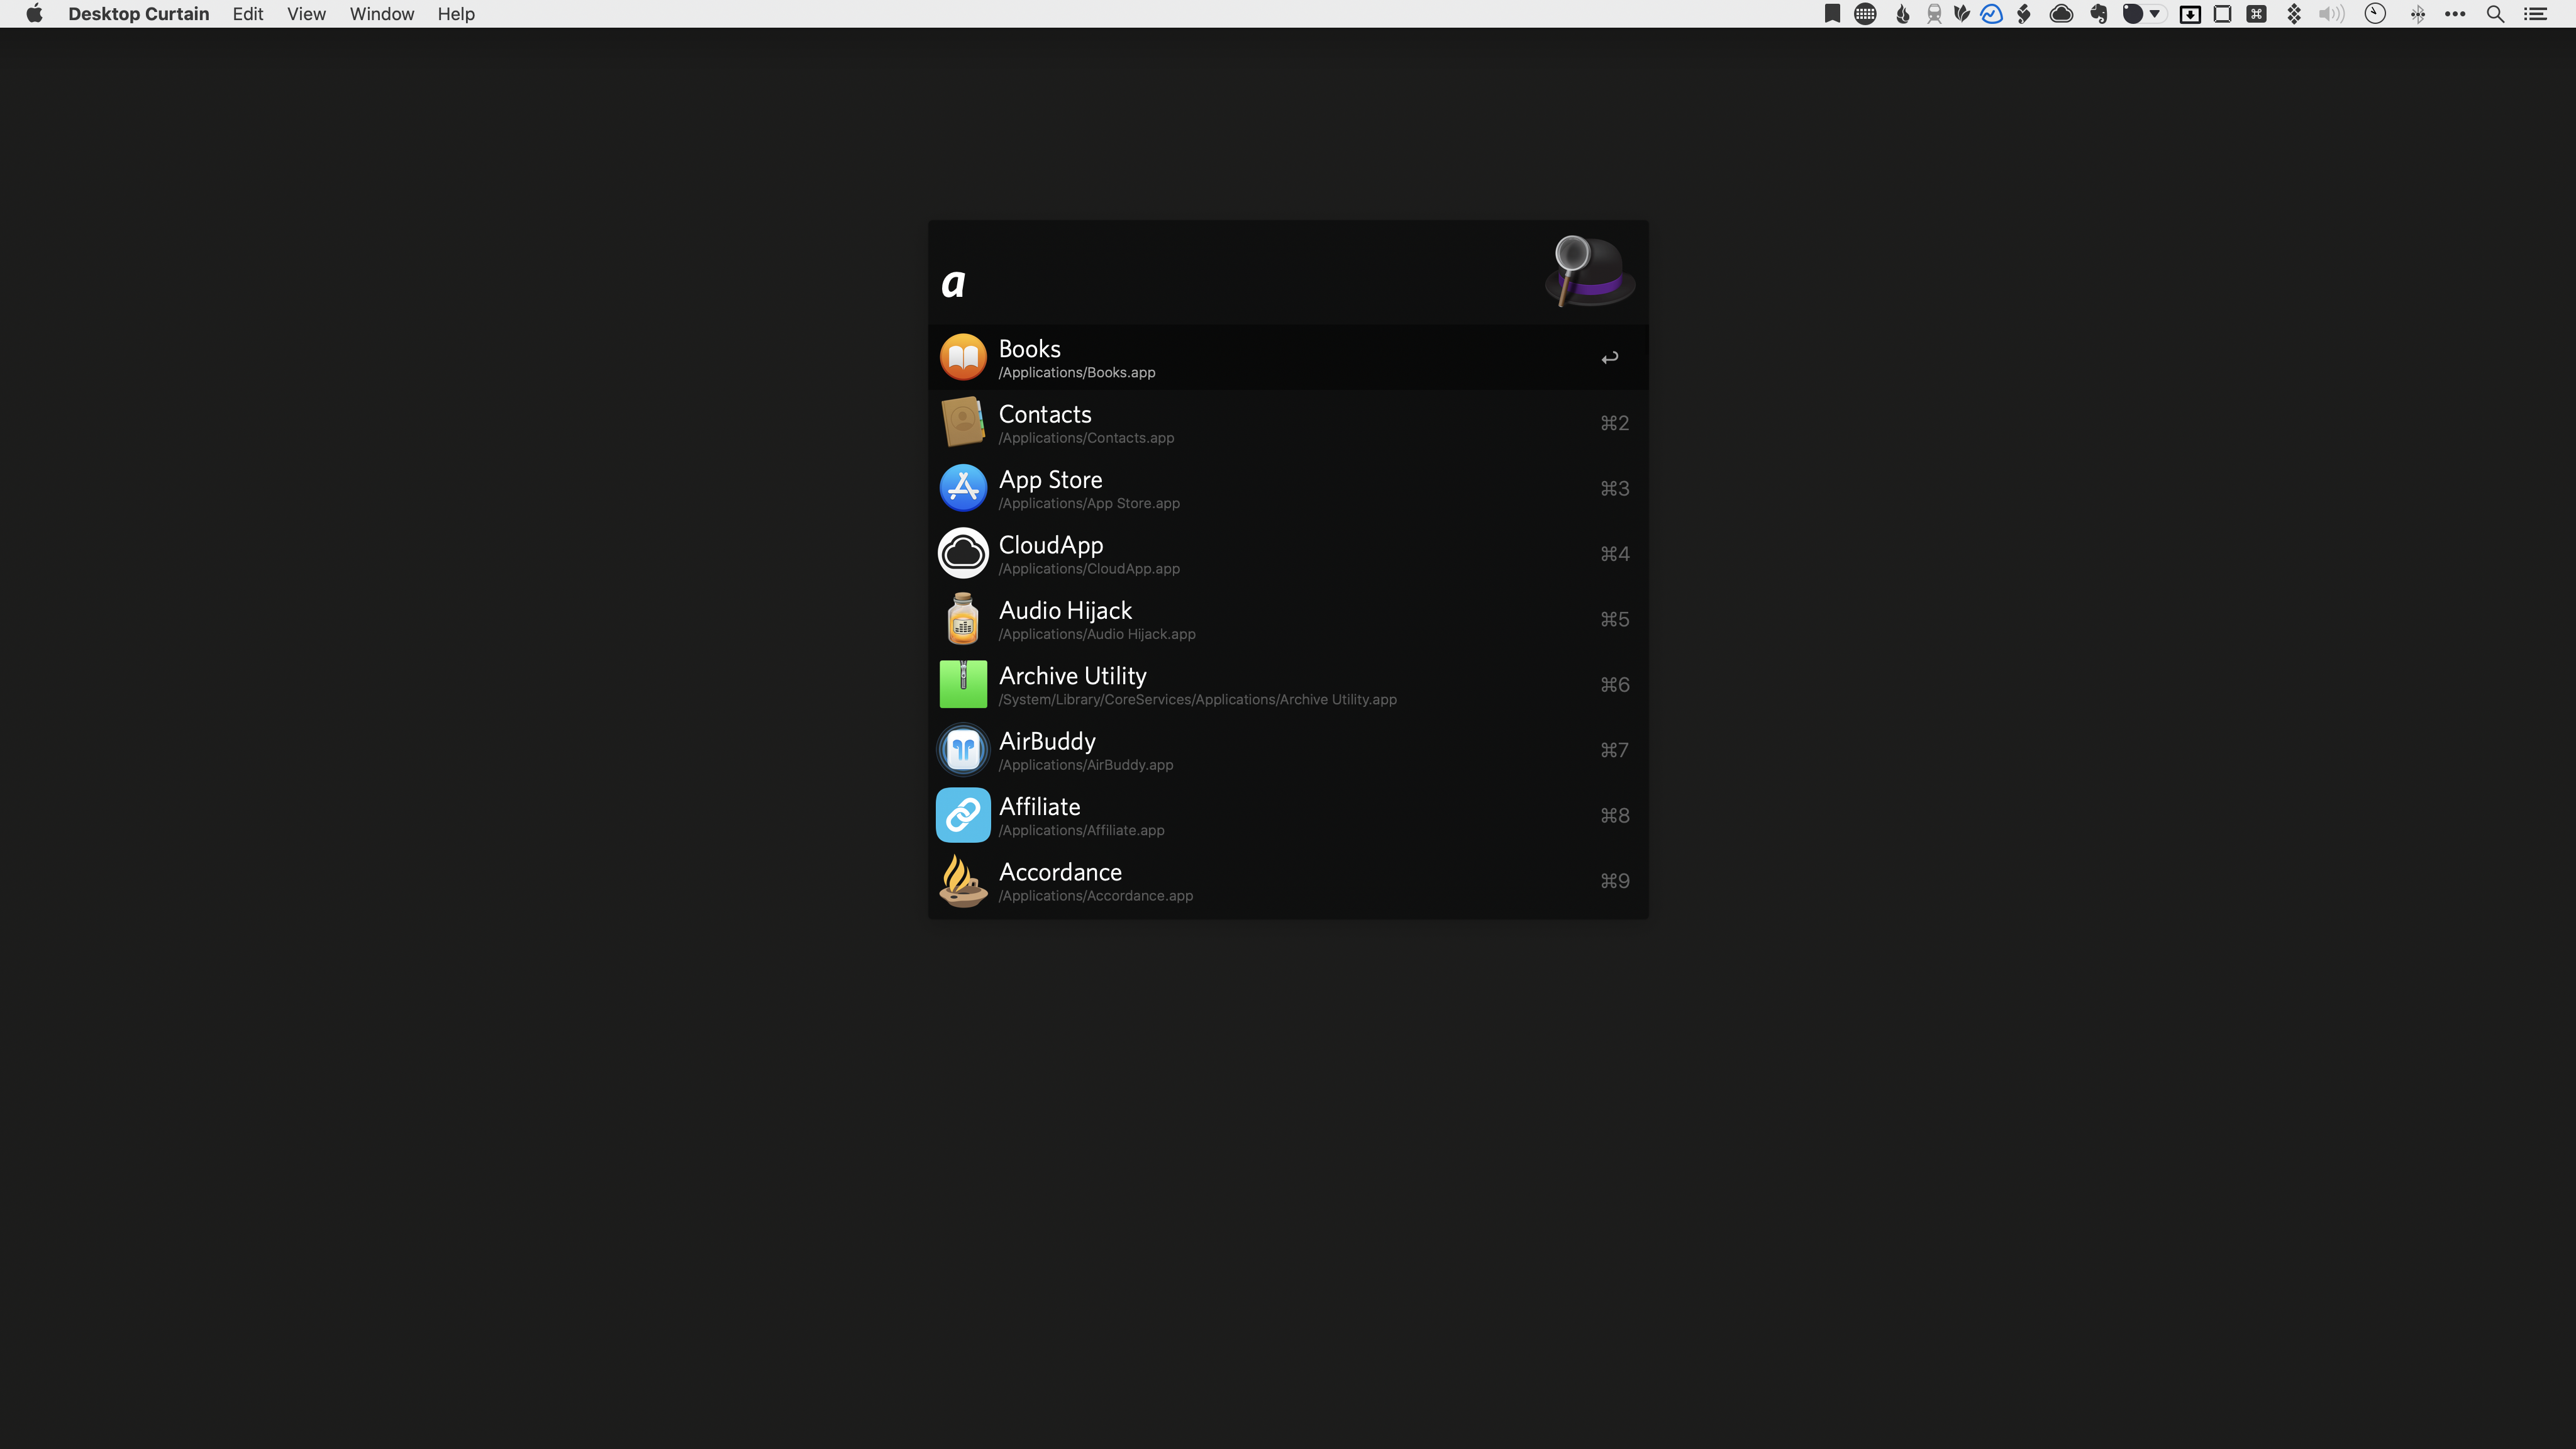The image size is (2576, 1449).
Task: Click the Accordance flame lamp icon
Action: (x=963, y=881)
